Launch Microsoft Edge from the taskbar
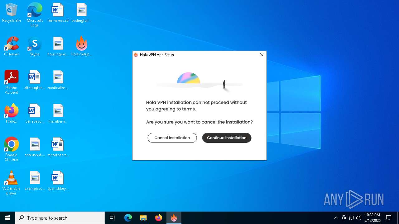This screenshot has width=399, height=224. [x=128, y=218]
